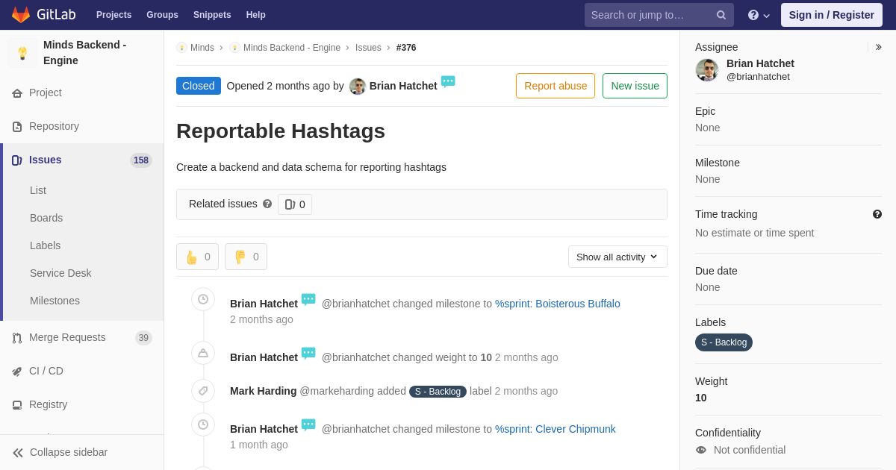Click the Issues breadcrumb link
Image resolution: width=896 pixels, height=470 pixels.
tap(368, 48)
